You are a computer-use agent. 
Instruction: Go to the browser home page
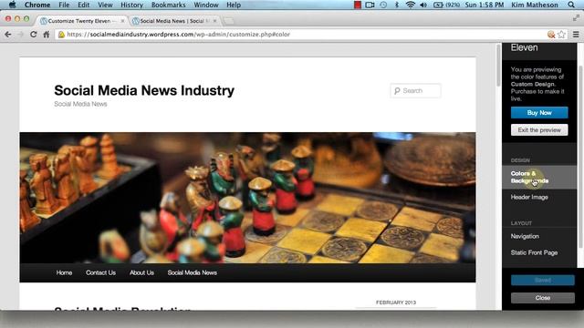click(x=47, y=35)
